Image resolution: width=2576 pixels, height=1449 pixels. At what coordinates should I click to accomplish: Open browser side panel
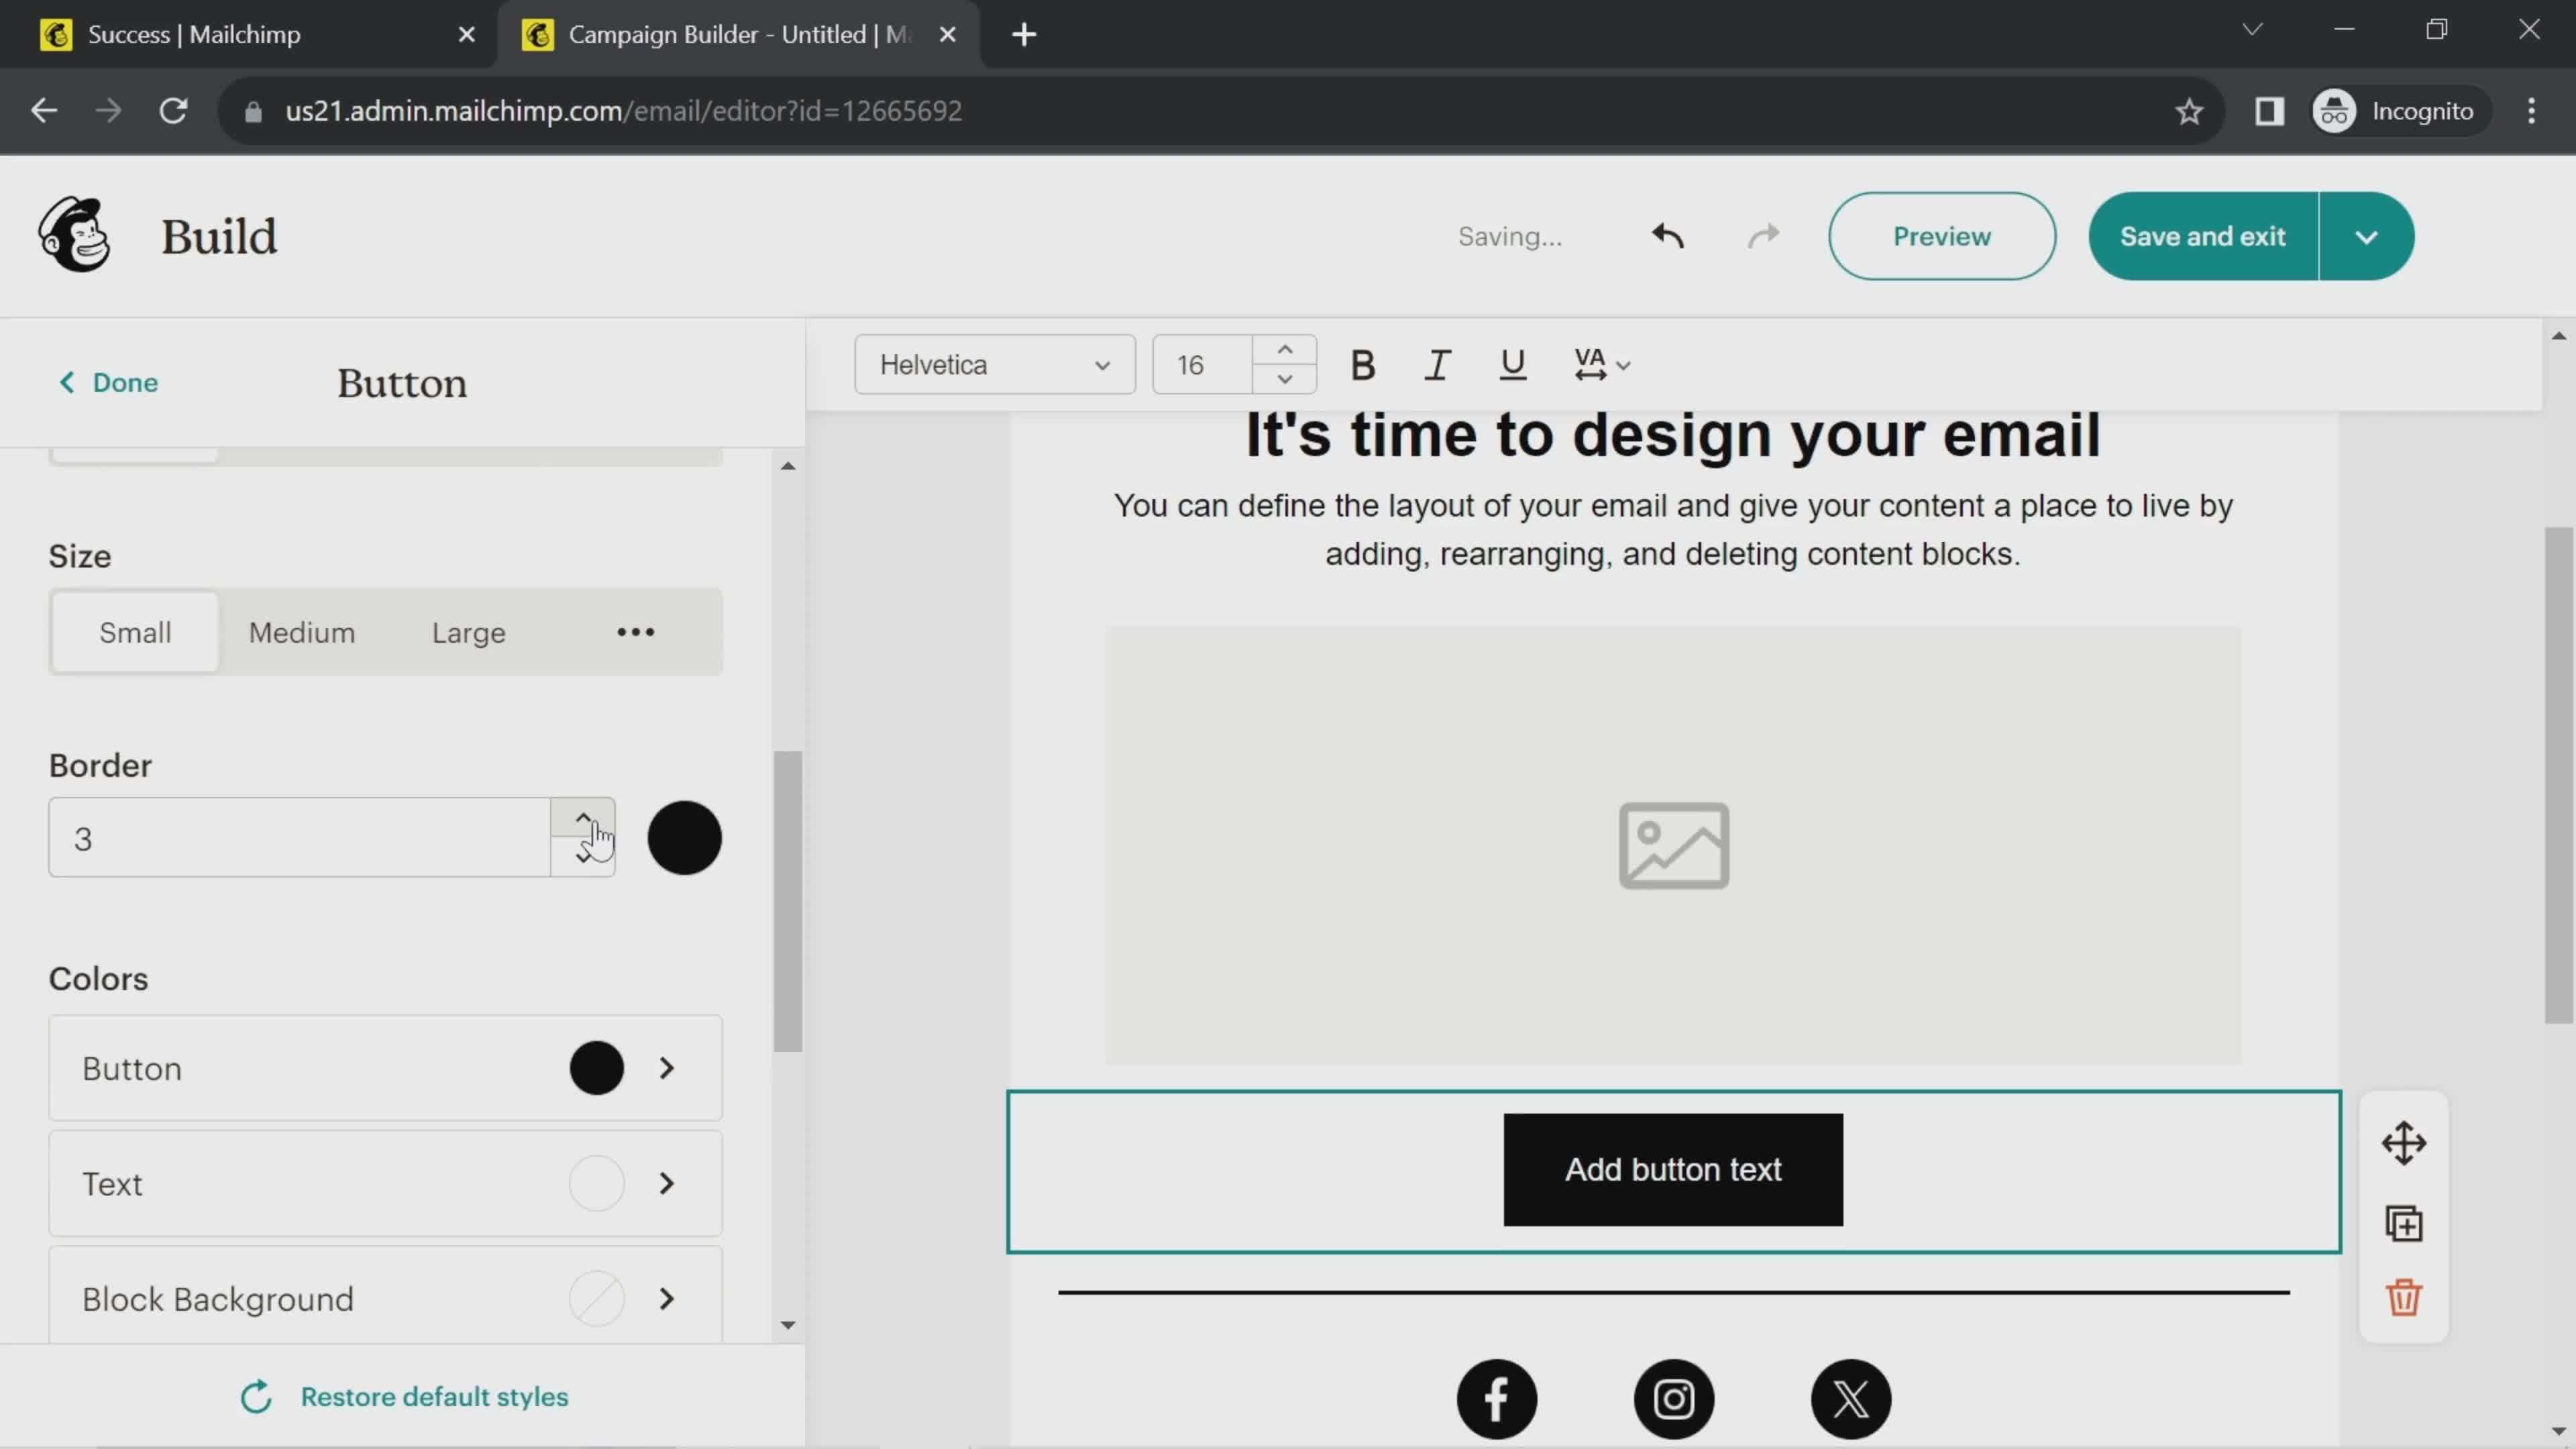[2269, 111]
